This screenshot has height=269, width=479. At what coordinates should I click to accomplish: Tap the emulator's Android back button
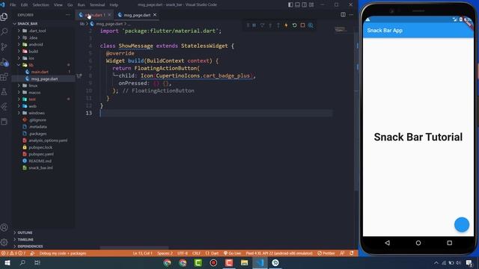388,243
